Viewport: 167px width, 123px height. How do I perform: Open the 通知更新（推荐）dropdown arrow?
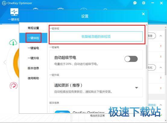137,88
